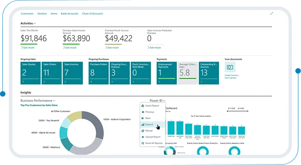Click arrow on Sales Invoices tile
301x165 pixels.
[65, 81]
